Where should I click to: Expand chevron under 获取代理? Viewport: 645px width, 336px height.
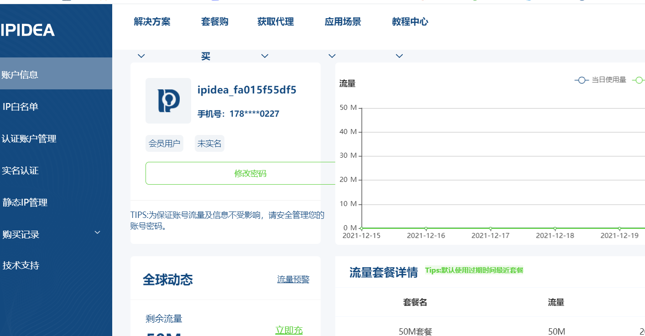pos(265,56)
